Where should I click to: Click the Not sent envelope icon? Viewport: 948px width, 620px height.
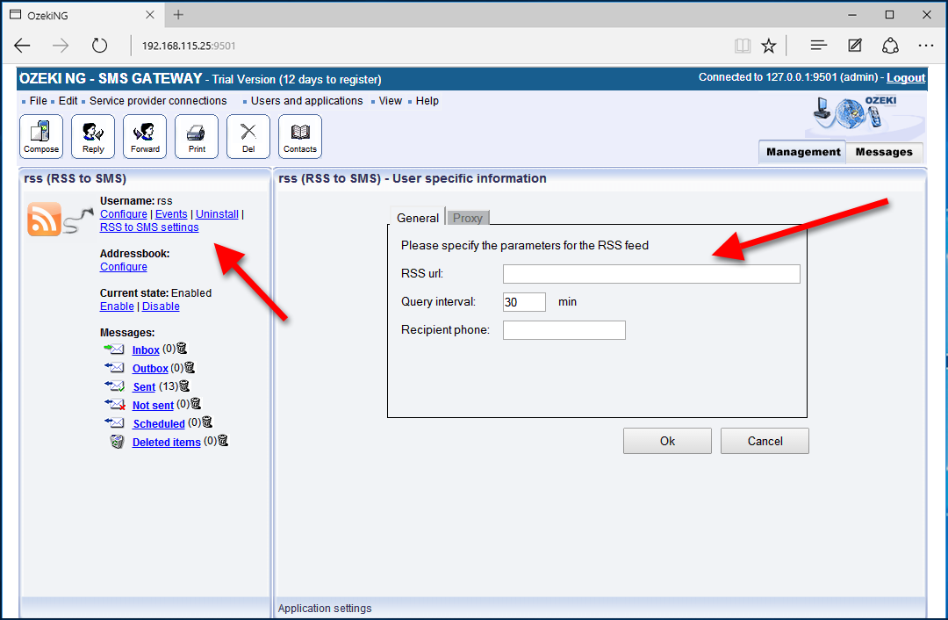click(114, 404)
